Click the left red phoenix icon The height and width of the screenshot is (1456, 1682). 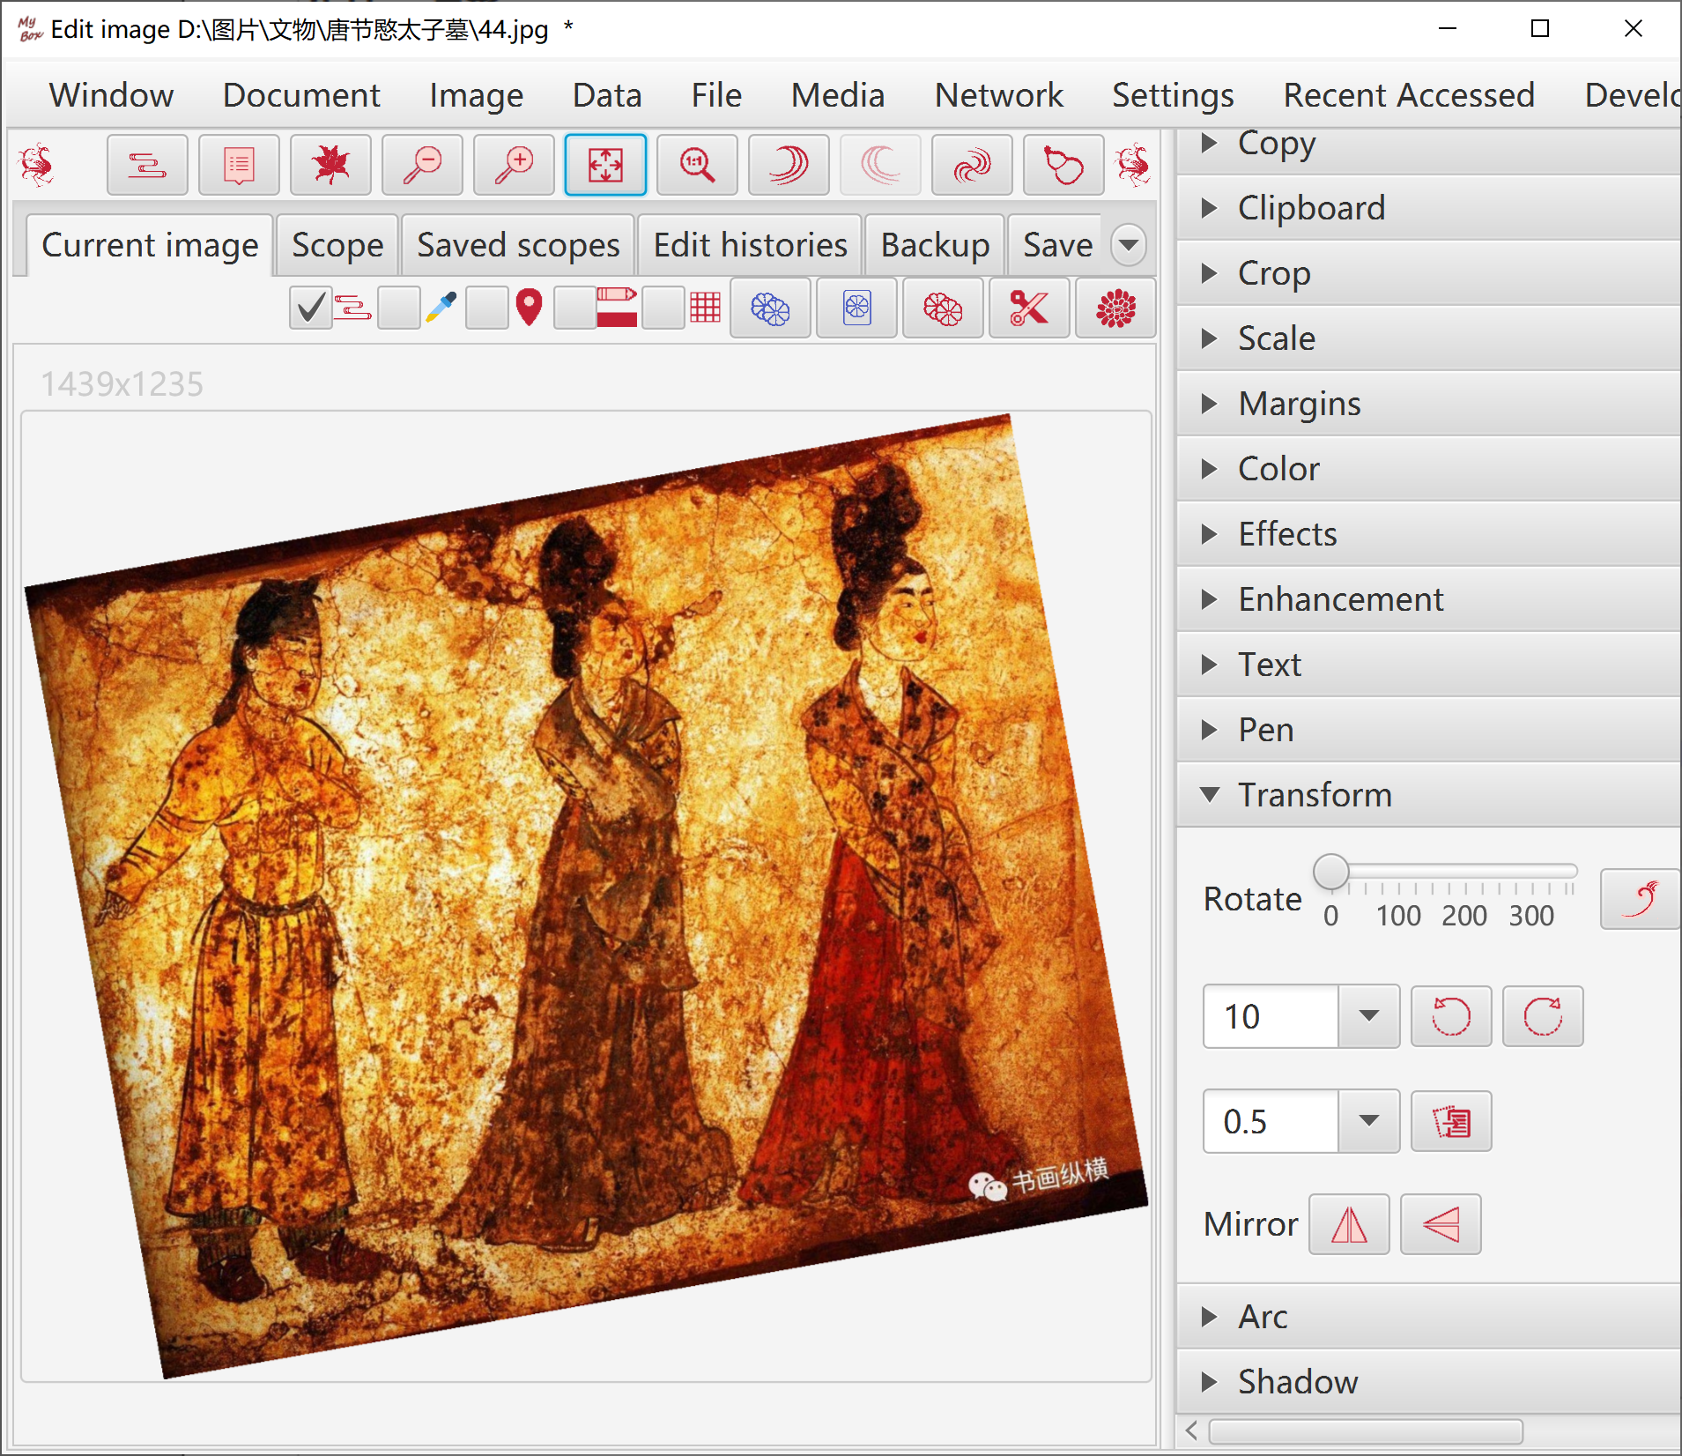point(37,165)
